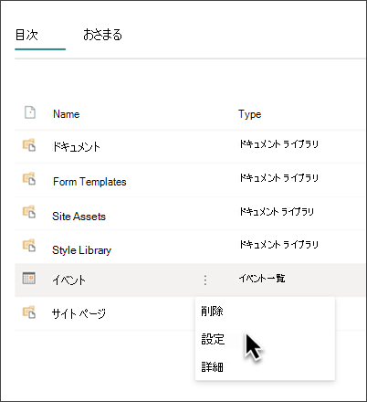Open the サイト ページ link
The height and width of the screenshot is (402, 367).
click(x=79, y=313)
